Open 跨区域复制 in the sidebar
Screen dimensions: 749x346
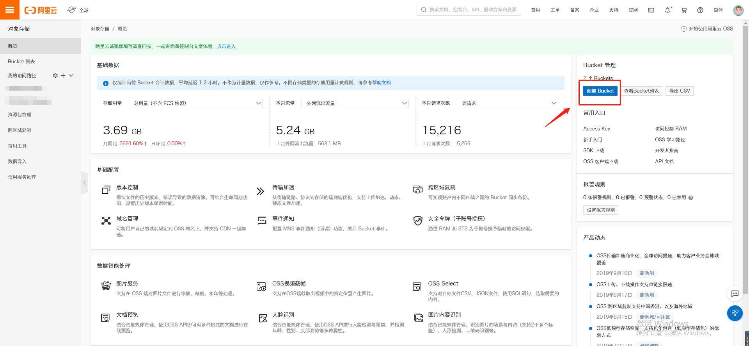(20, 130)
